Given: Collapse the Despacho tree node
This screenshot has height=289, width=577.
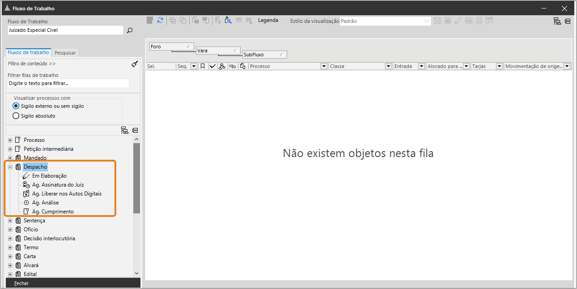Looking at the screenshot, I should (10, 167).
